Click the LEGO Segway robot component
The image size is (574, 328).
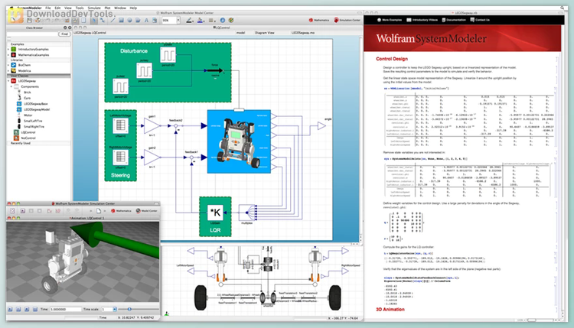(239, 141)
